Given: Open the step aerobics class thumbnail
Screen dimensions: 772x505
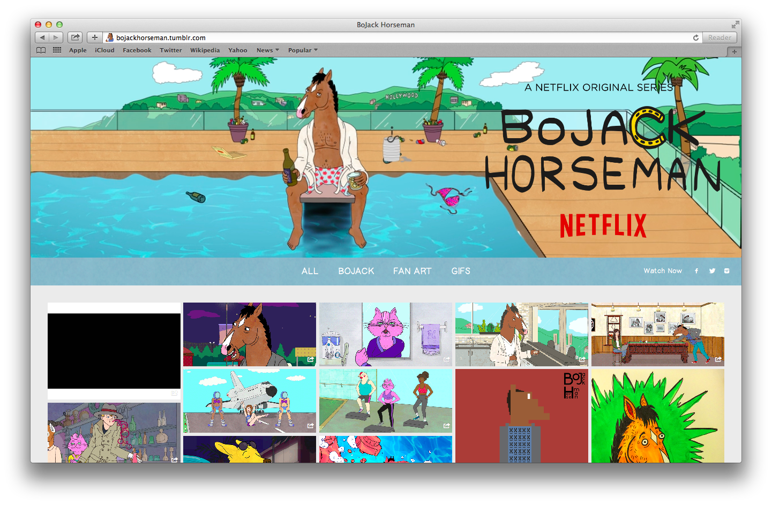Looking at the screenshot, I should [x=386, y=401].
